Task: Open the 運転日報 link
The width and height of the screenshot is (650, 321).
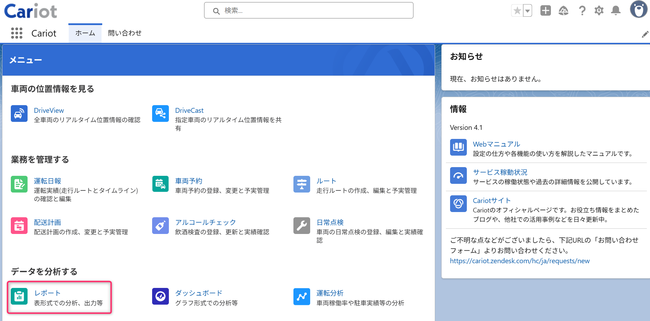Action: [x=47, y=181]
